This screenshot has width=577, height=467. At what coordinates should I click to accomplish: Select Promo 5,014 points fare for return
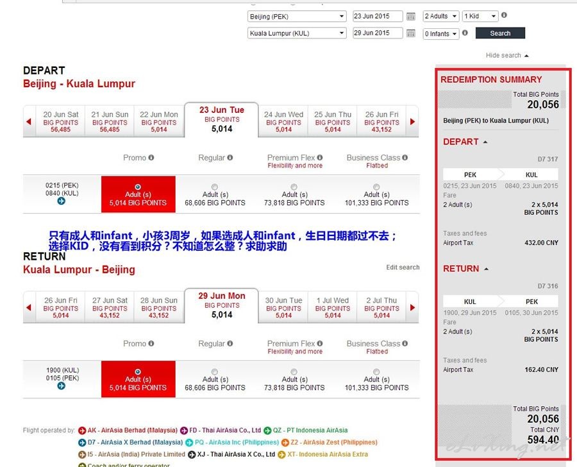click(138, 371)
